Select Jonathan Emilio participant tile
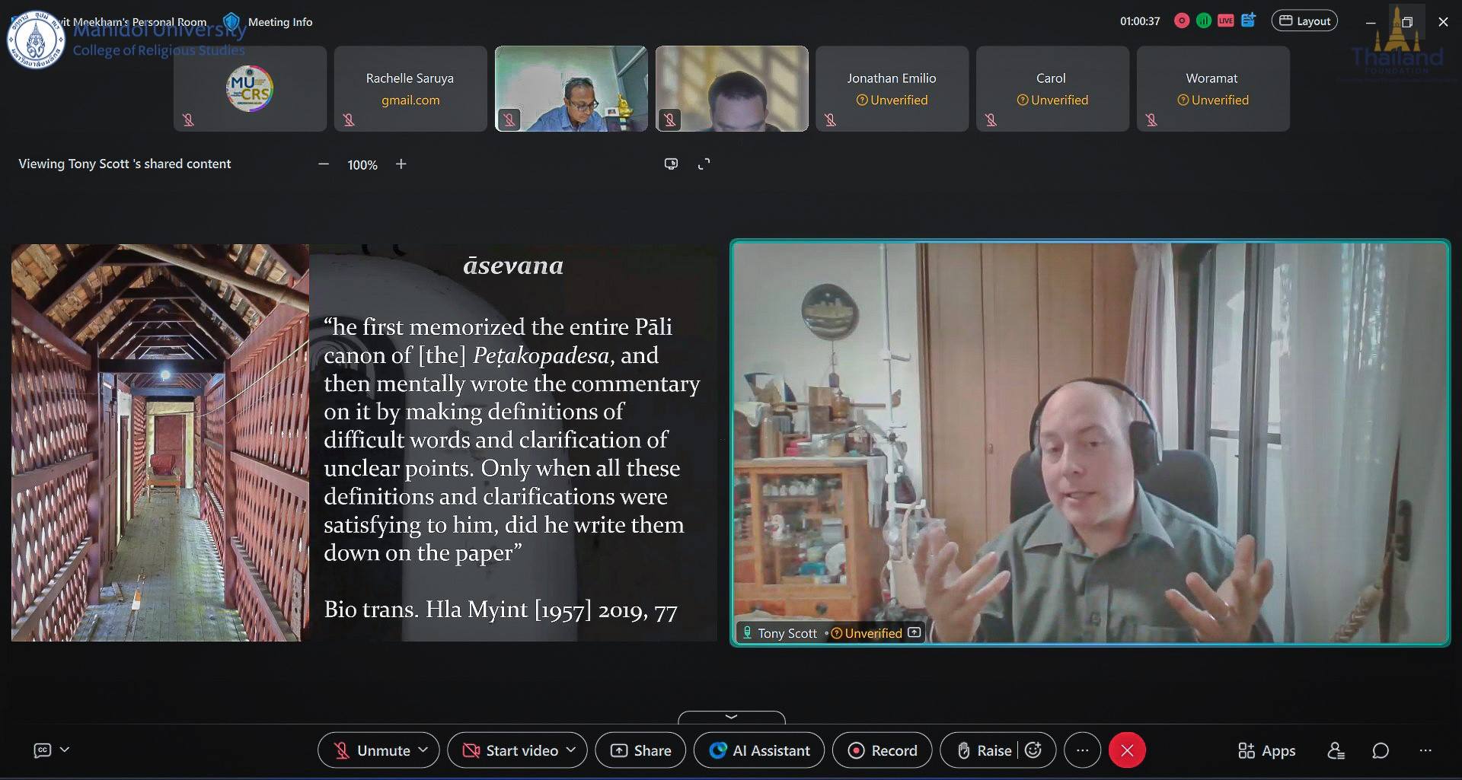This screenshot has width=1462, height=780. point(892,88)
